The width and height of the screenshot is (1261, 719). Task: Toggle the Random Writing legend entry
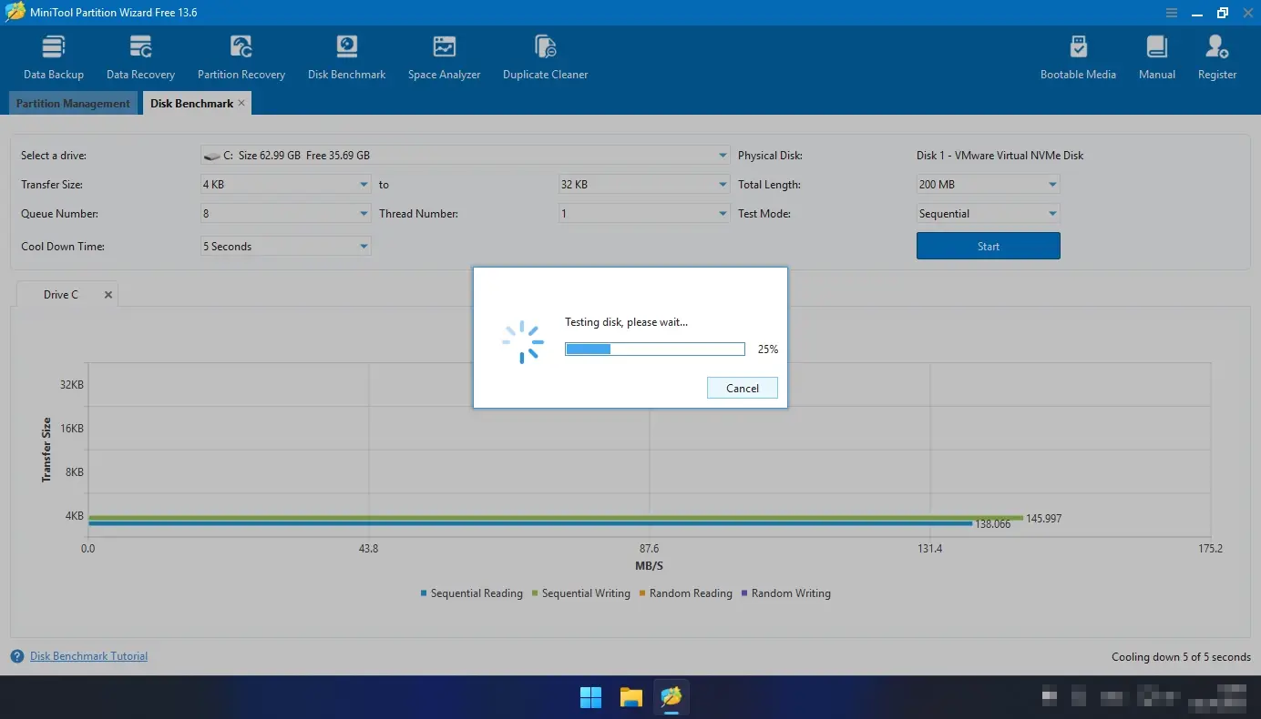pyautogui.click(x=786, y=593)
